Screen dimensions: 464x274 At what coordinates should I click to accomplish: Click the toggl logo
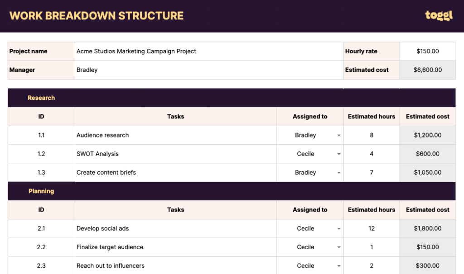[439, 15]
